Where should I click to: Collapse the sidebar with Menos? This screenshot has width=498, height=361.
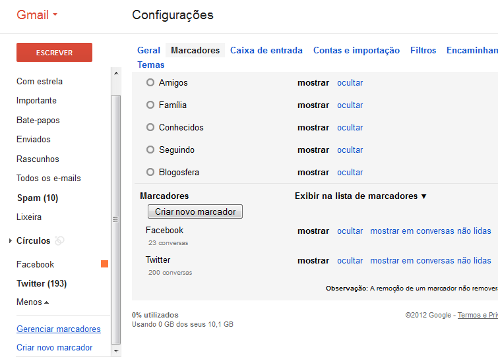(x=33, y=302)
